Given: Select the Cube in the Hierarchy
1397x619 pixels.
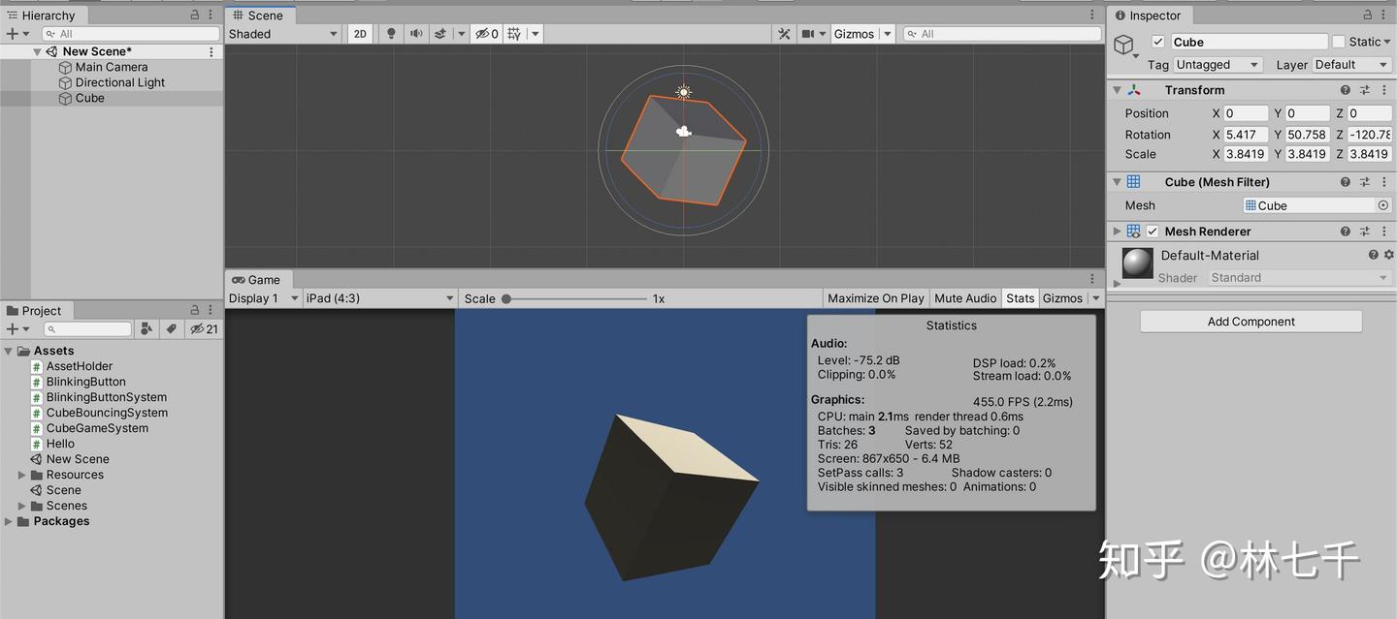Looking at the screenshot, I should pos(89,98).
